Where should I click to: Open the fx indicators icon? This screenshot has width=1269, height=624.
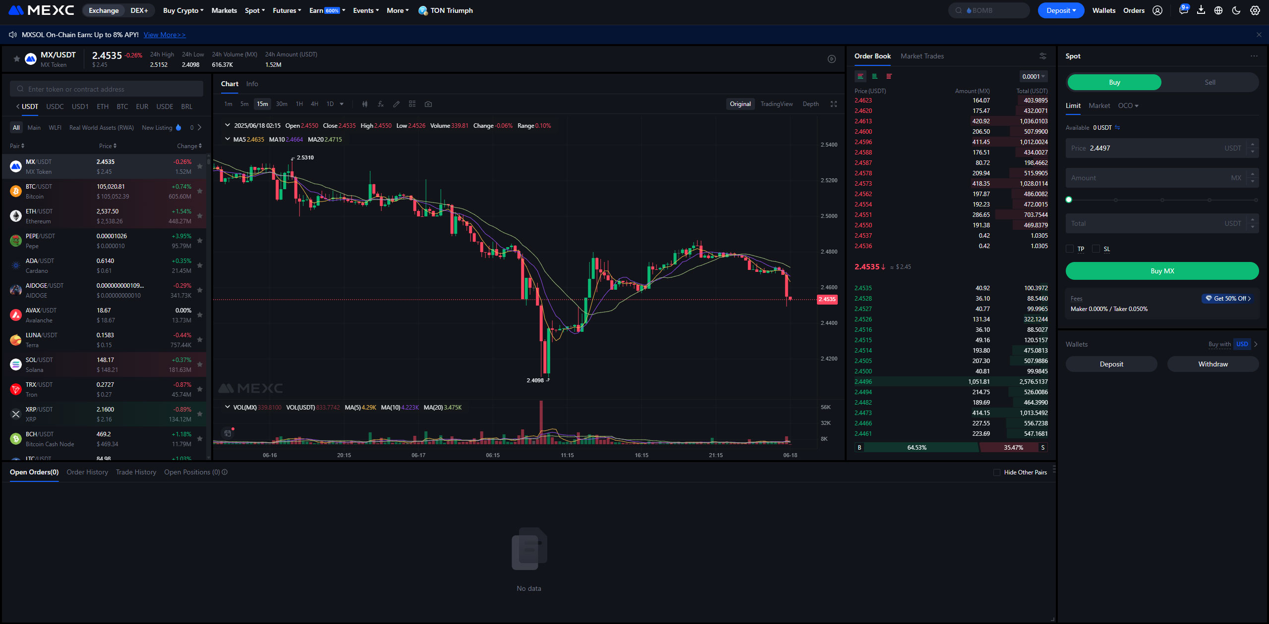[381, 104]
